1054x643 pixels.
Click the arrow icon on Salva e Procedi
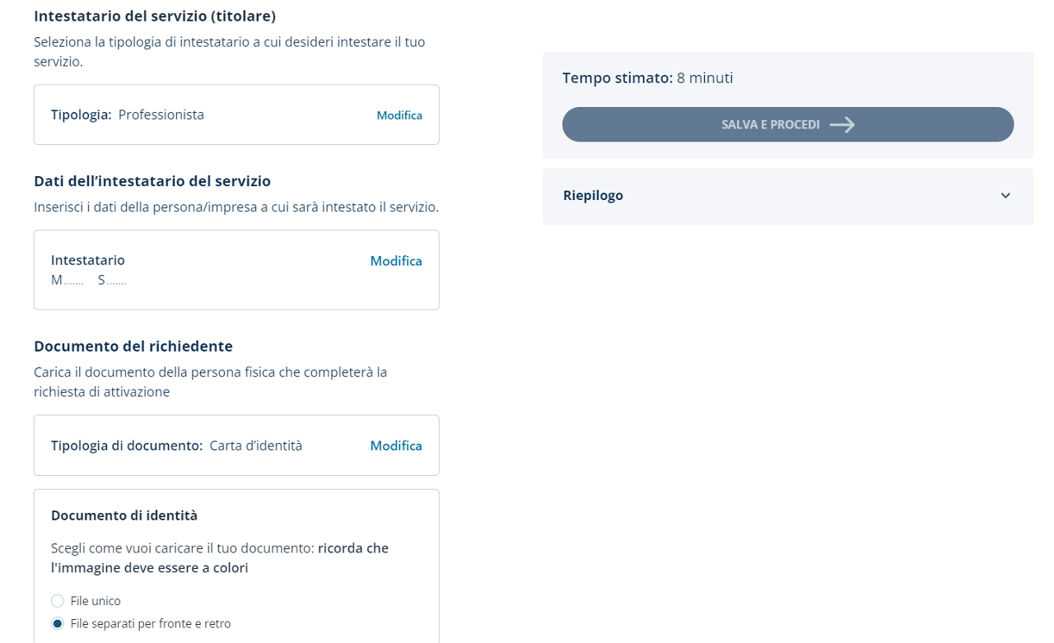[842, 124]
